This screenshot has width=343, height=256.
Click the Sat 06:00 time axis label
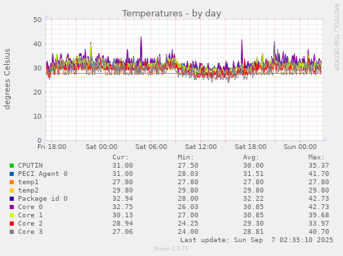151,147
